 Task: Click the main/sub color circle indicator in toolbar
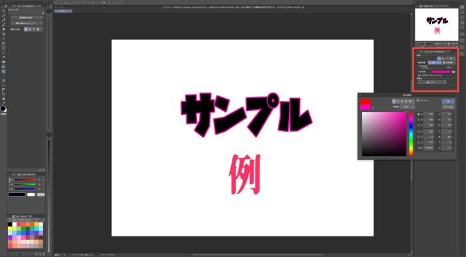[3, 109]
